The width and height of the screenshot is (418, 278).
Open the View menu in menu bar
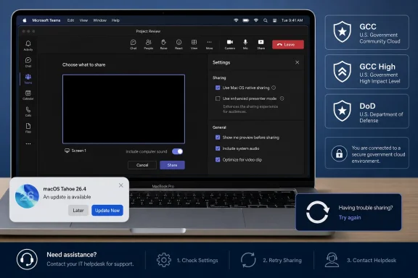(x=83, y=20)
